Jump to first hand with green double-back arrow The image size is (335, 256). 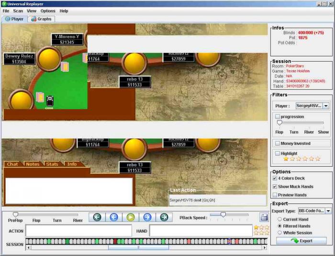point(97,217)
